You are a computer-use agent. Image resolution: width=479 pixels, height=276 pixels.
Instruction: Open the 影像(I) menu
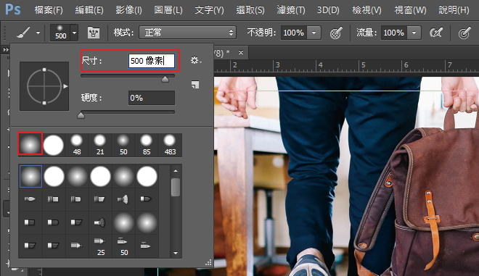point(128,10)
